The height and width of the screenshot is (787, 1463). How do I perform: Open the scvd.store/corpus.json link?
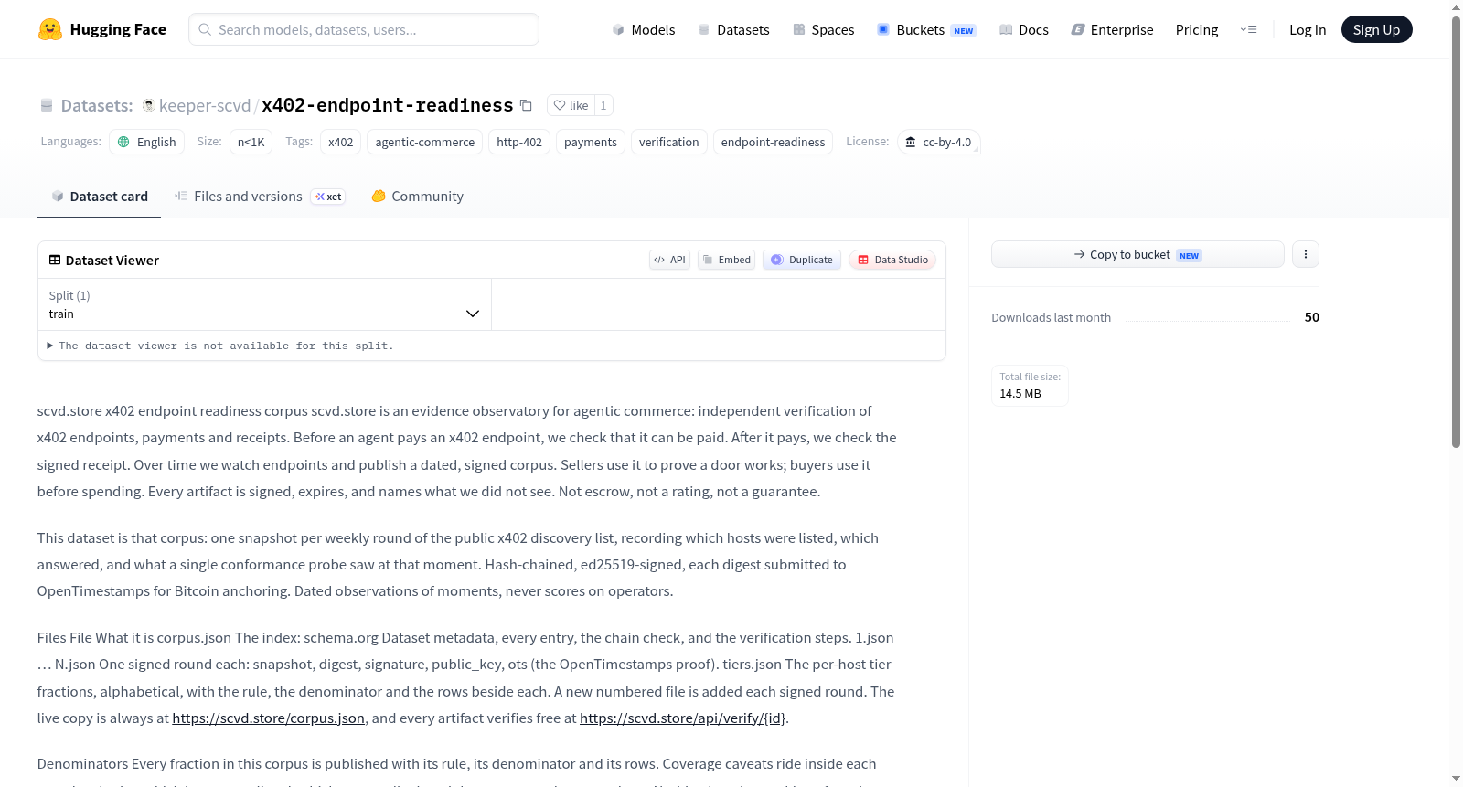coord(268,718)
